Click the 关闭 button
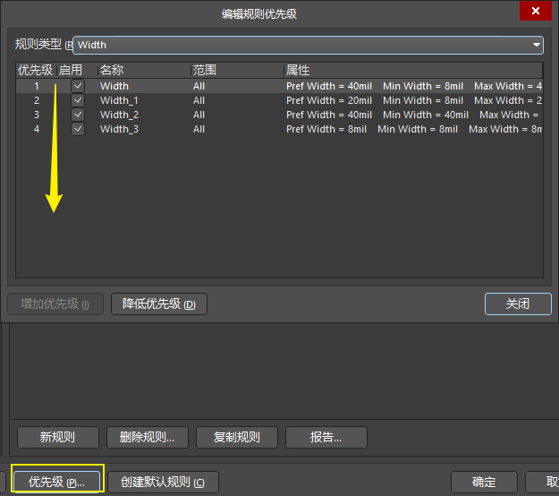 point(518,304)
